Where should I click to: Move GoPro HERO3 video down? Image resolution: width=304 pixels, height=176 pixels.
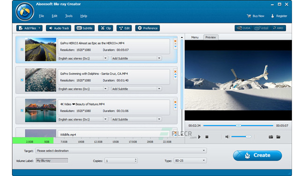click(175, 47)
